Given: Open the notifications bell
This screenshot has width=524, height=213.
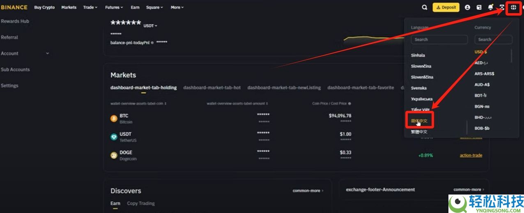Looking at the screenshot, I should coord(490,7).
